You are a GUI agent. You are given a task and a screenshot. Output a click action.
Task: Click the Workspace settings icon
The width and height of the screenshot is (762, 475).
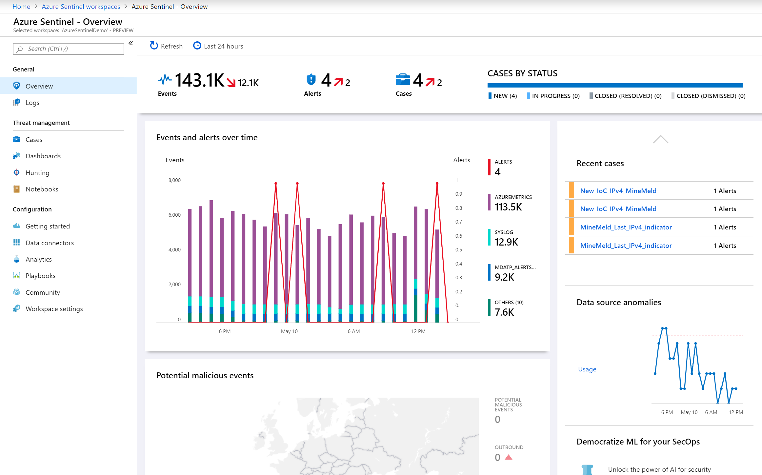16,309
